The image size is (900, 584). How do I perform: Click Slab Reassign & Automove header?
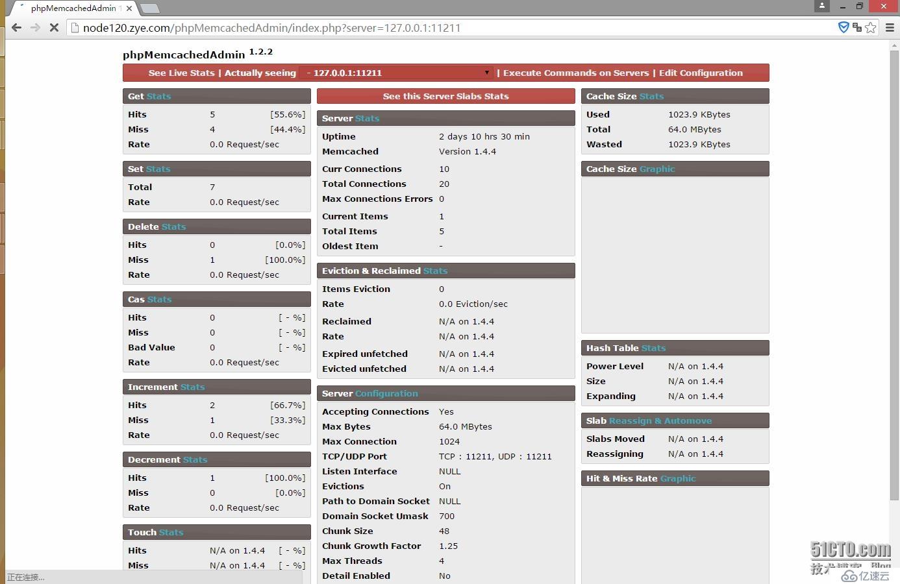point(675,420)
